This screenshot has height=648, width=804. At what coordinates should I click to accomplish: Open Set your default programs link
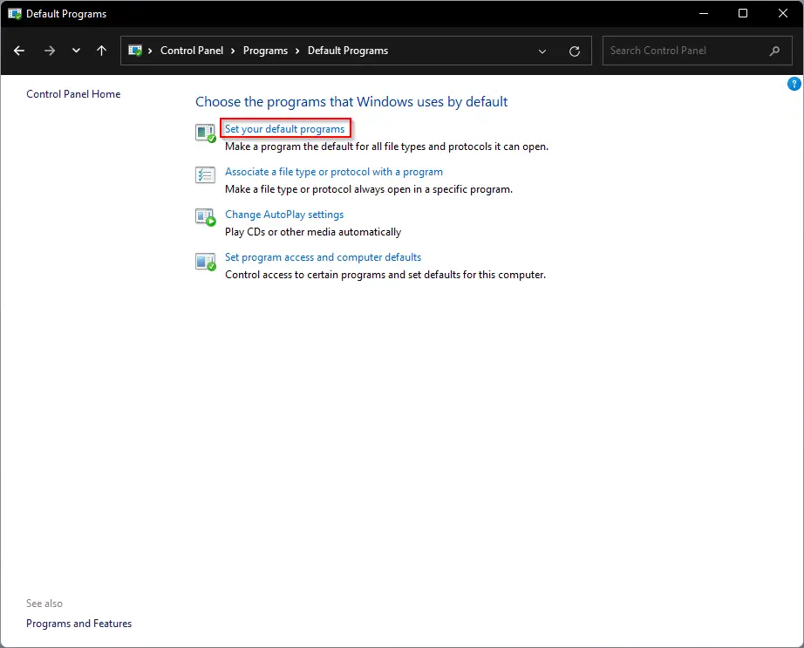tap(284, 129)
